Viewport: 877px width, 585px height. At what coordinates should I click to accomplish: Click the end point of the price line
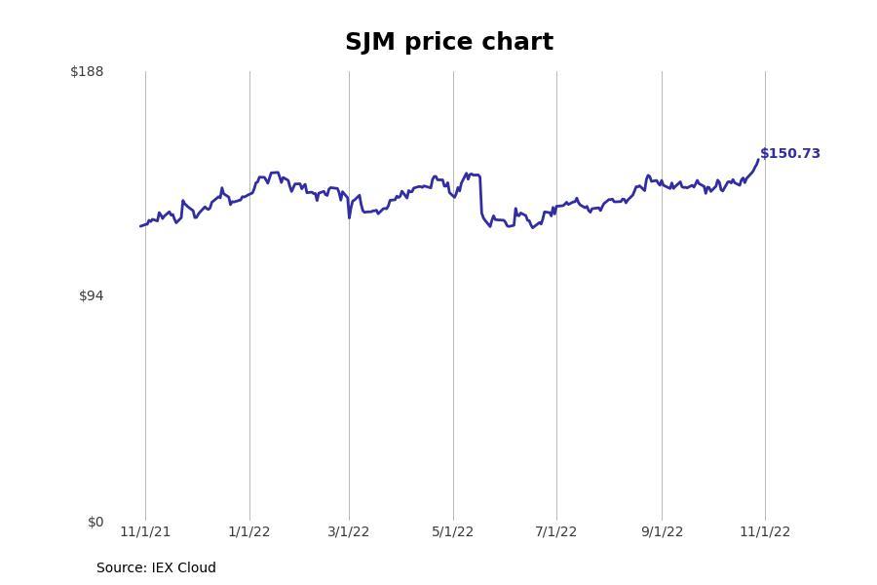(758, 160)
